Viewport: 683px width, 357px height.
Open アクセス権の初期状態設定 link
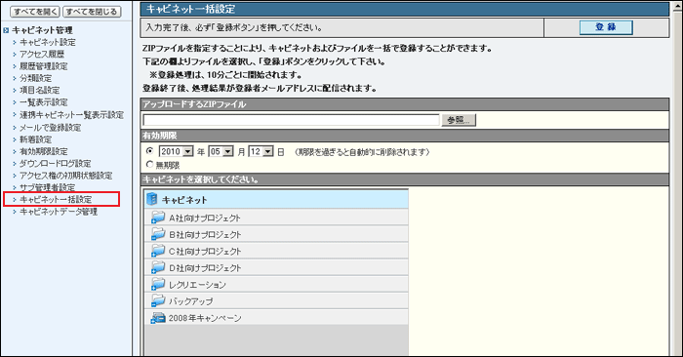(65, 176)
